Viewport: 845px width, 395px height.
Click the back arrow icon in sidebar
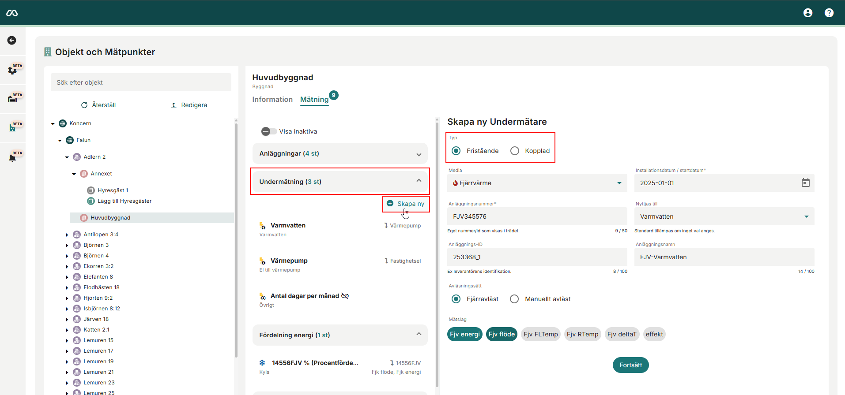pyautogui.click(x=12, y=41)
